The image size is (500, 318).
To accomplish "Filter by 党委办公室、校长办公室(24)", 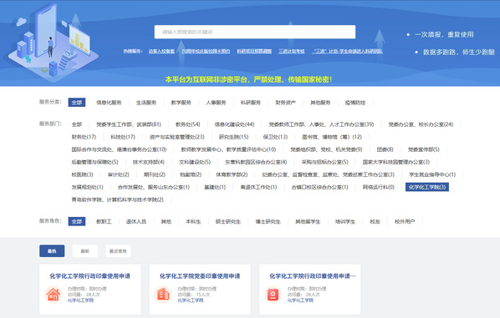I will click(421, 124).
